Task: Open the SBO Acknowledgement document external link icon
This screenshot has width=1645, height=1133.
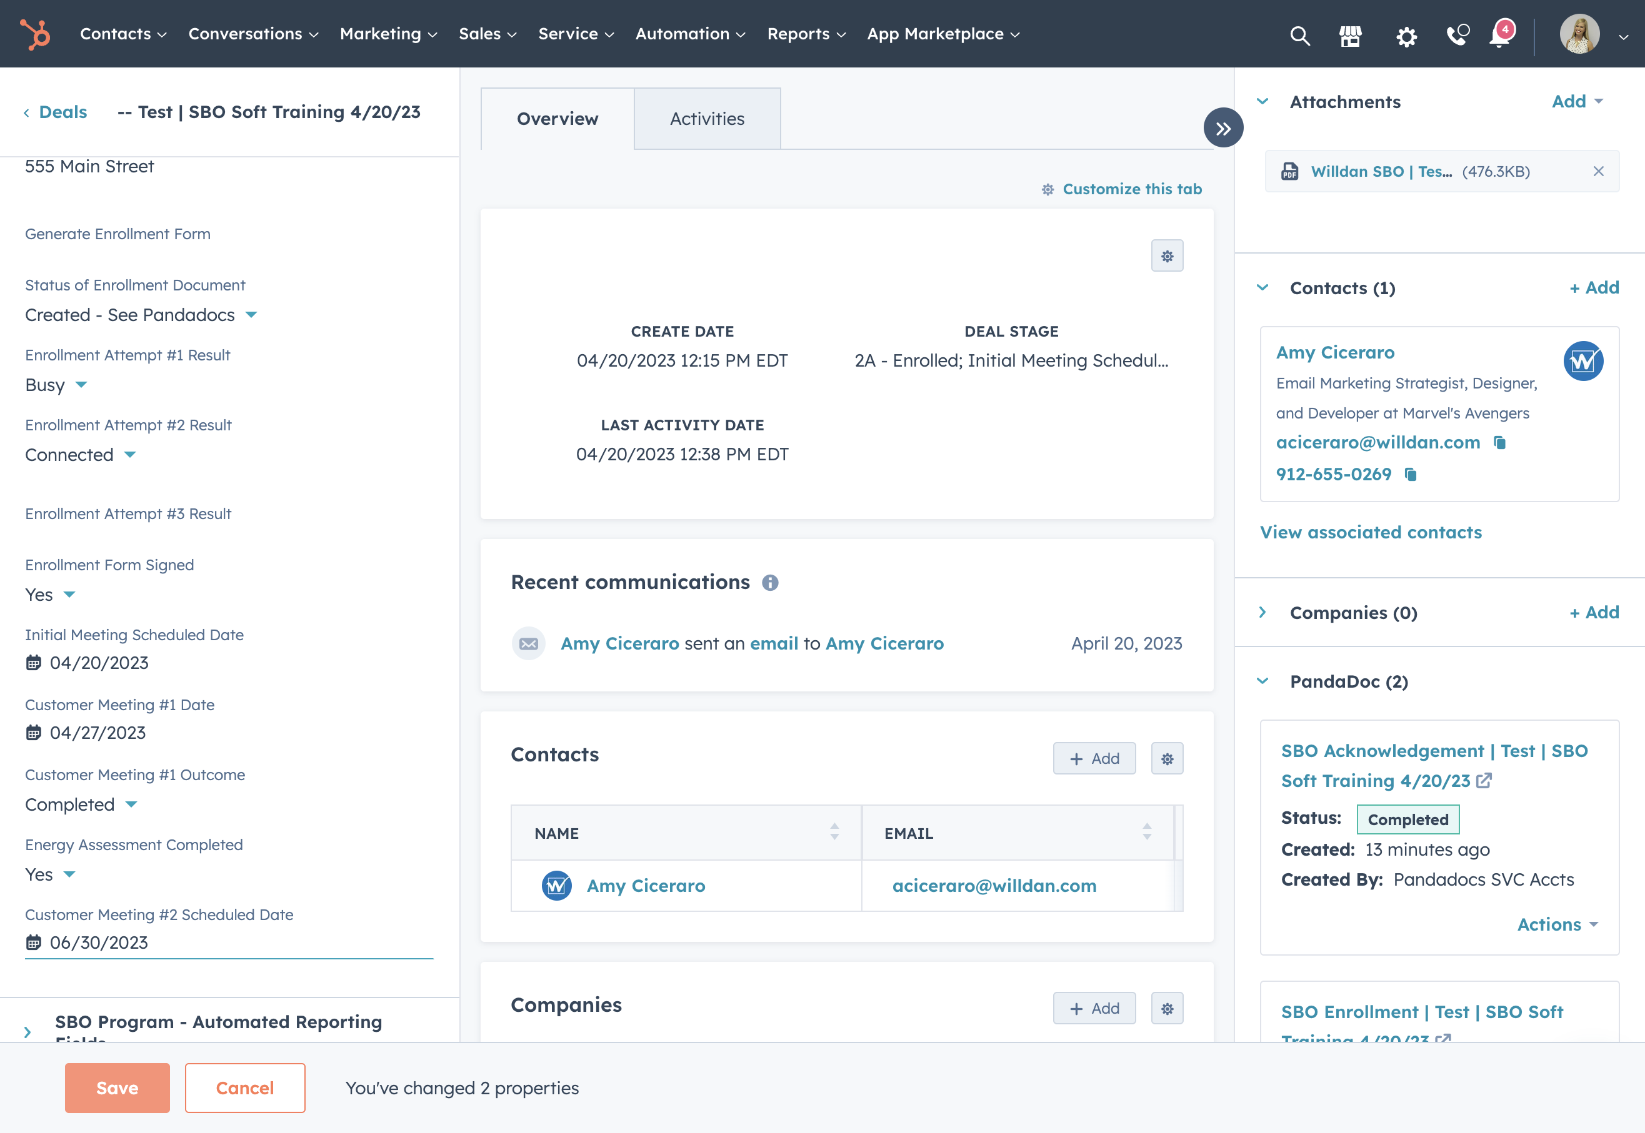Action: [x=1484, y=781]
